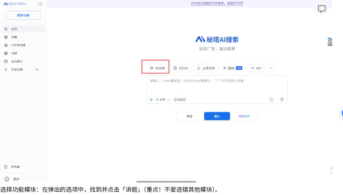
Task: Toggle the 互动网页 tag
Action: (x=180, y=100)
